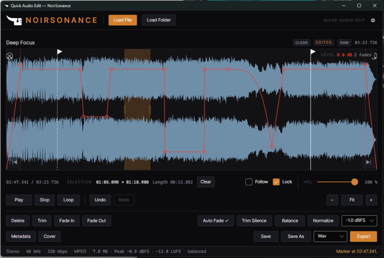Click Fit zoom button

[352, 200]
